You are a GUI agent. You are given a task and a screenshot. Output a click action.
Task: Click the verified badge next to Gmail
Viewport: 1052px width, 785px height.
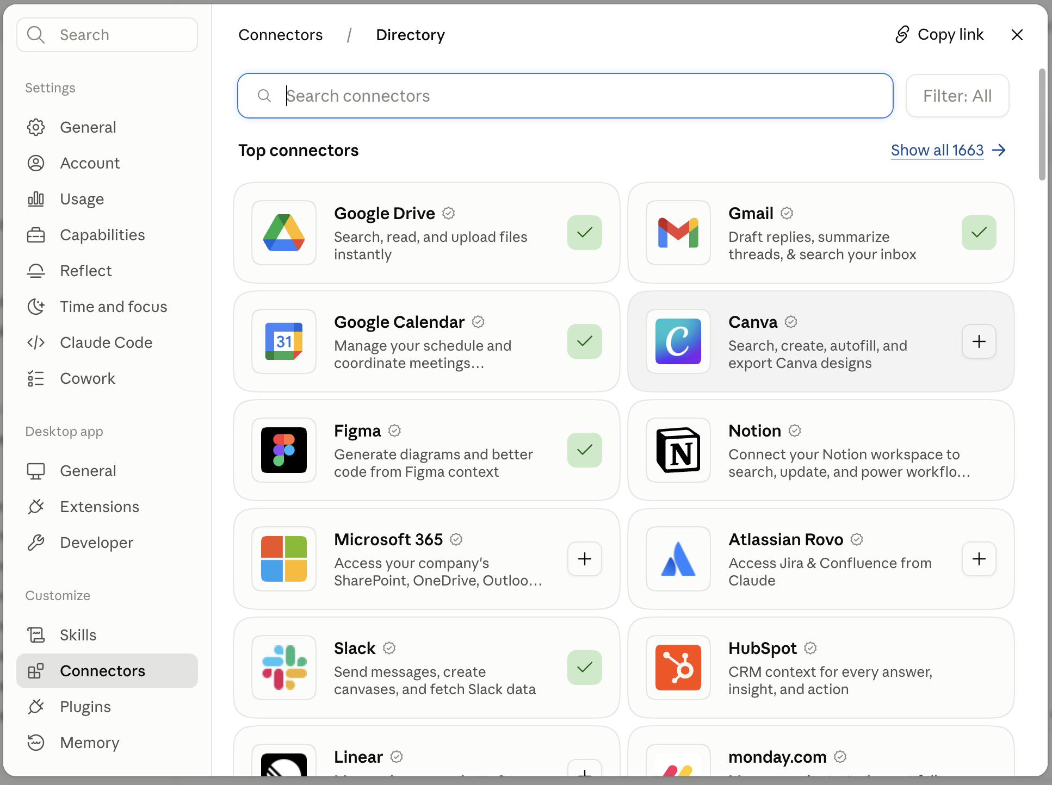787,213
